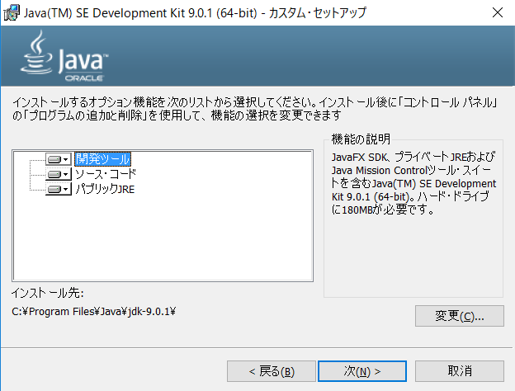Select the ソース・コード tree item
This screenshot has height=391, width=515.
[106, 174]
